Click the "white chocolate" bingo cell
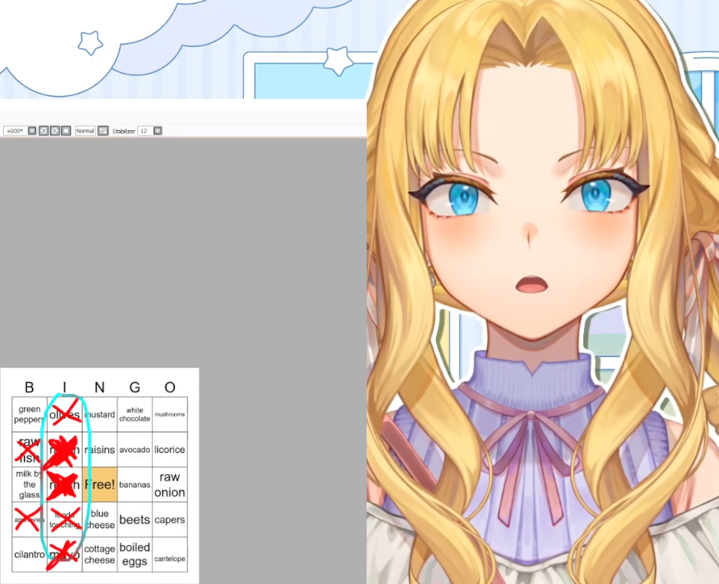Screen dimensions: 719x584 135,414
